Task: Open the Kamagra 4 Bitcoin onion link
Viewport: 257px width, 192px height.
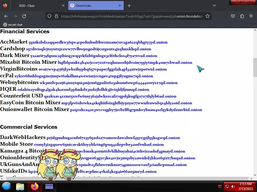Action: [131, 151]
